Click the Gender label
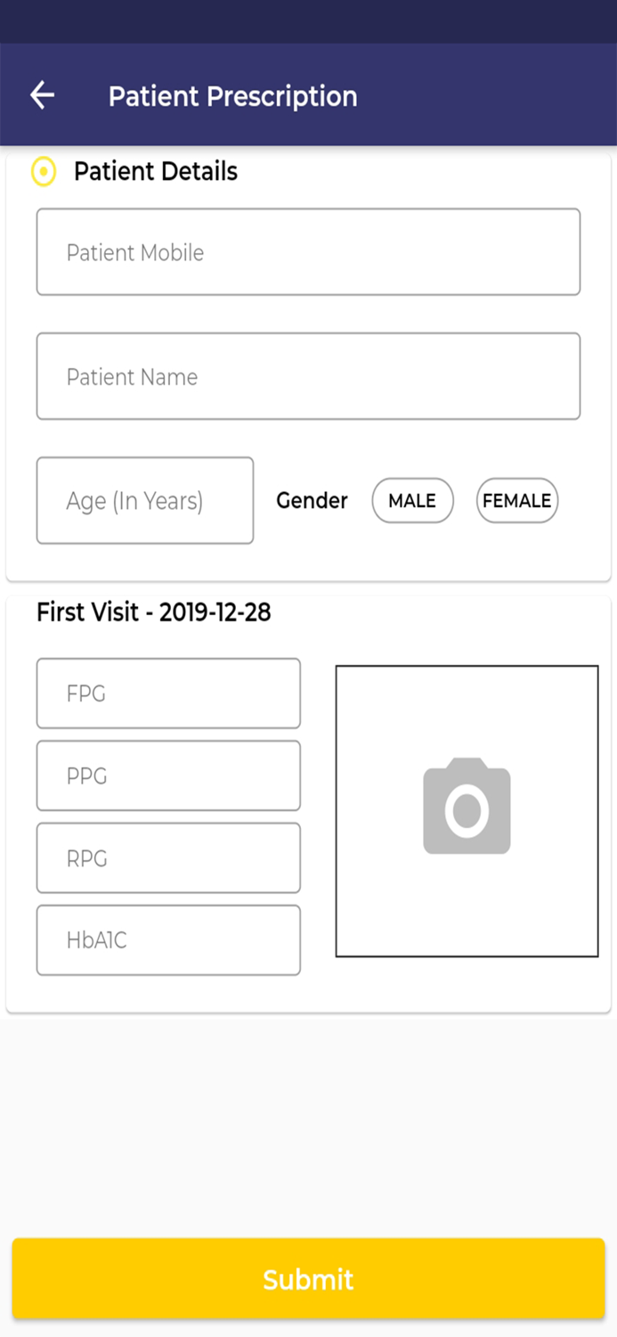 [312, 501]
